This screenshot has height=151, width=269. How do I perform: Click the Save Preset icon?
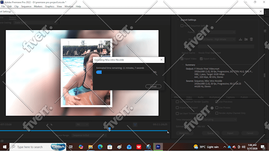[241, 39]
